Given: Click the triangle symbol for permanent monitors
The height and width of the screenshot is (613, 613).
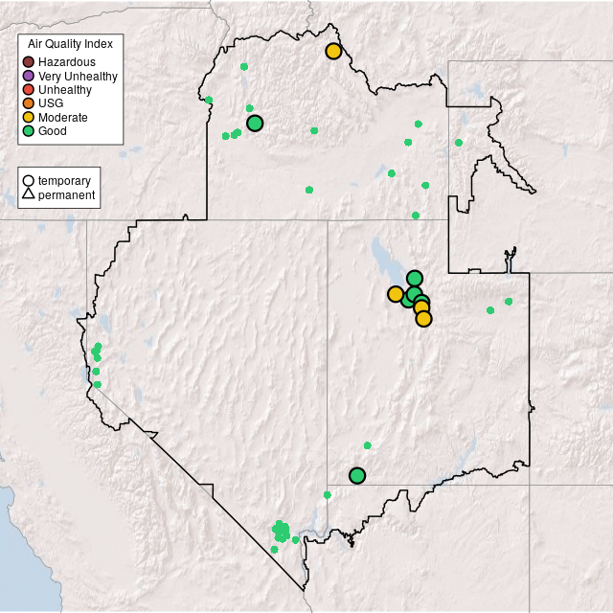Looking at the screenshot, I should (x=29, y=194).
